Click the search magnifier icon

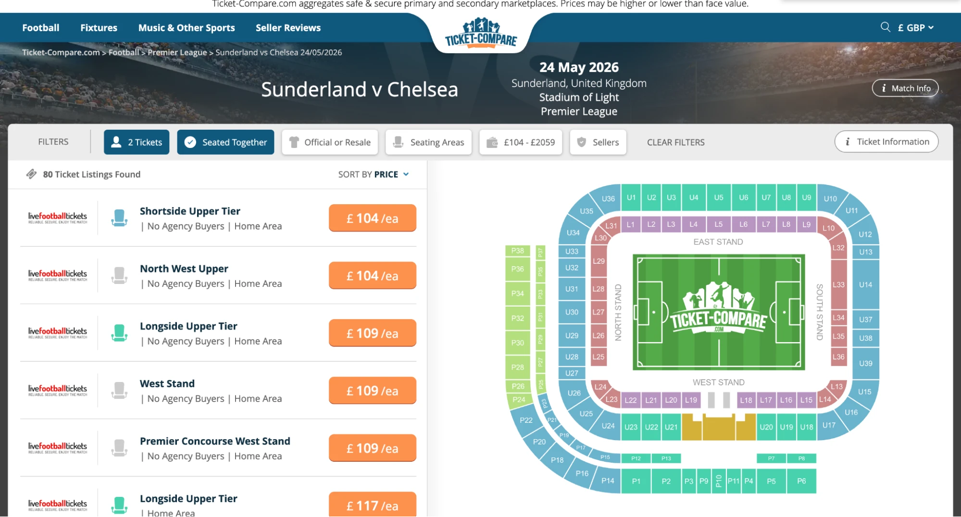point(885,27)
